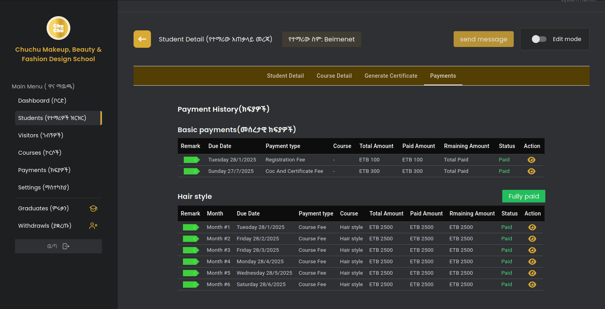Click 'Friday 28/2/2025' due date cell
This screenshot has width=605, height=309.
tap(258, 239)
